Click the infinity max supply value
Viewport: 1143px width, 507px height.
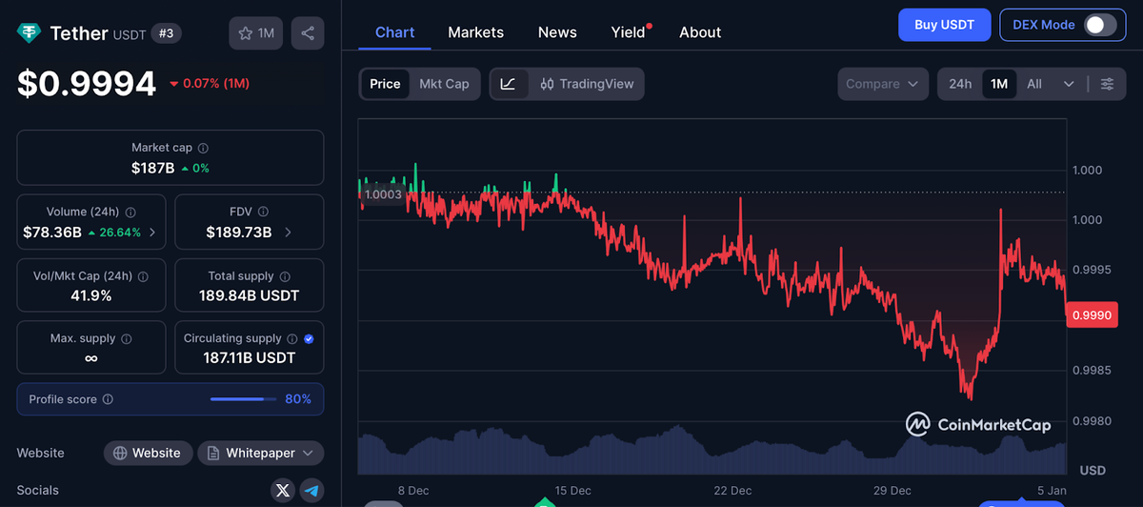91,358
